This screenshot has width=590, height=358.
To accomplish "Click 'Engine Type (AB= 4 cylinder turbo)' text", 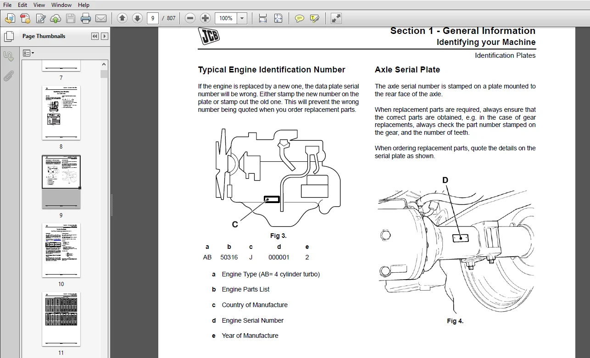I will [271, 274].
